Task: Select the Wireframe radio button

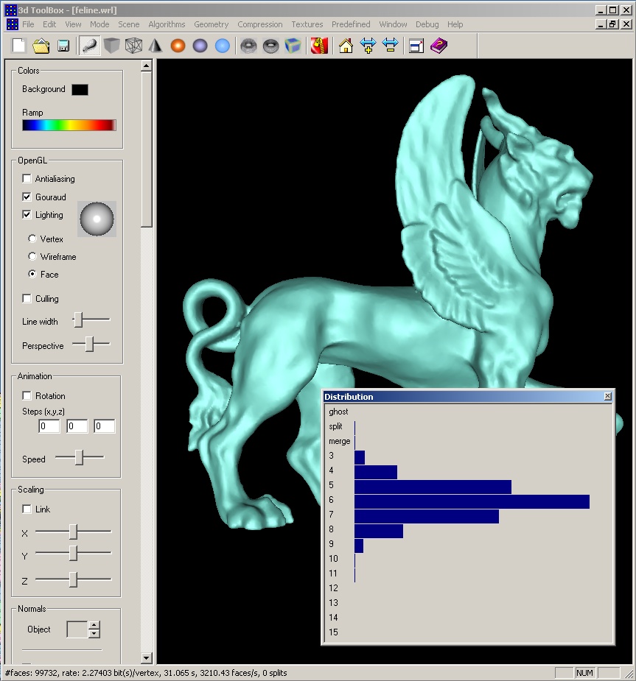Action: pyautogui.click(x=32, y=257)
